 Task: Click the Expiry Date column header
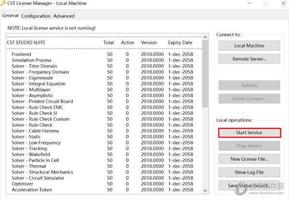tap(180, 42)
